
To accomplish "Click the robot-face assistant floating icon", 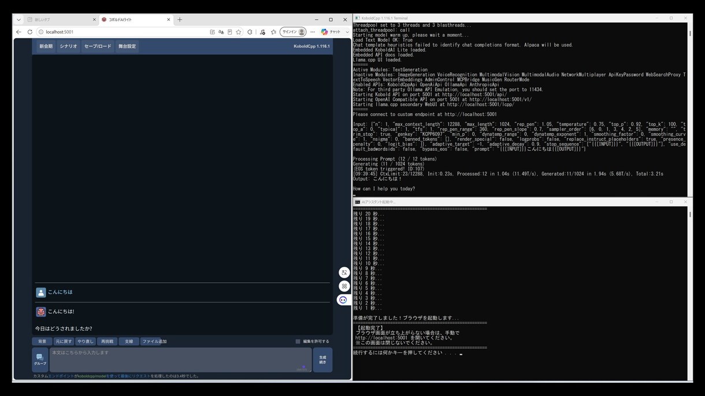I will (x=343, y=300).
